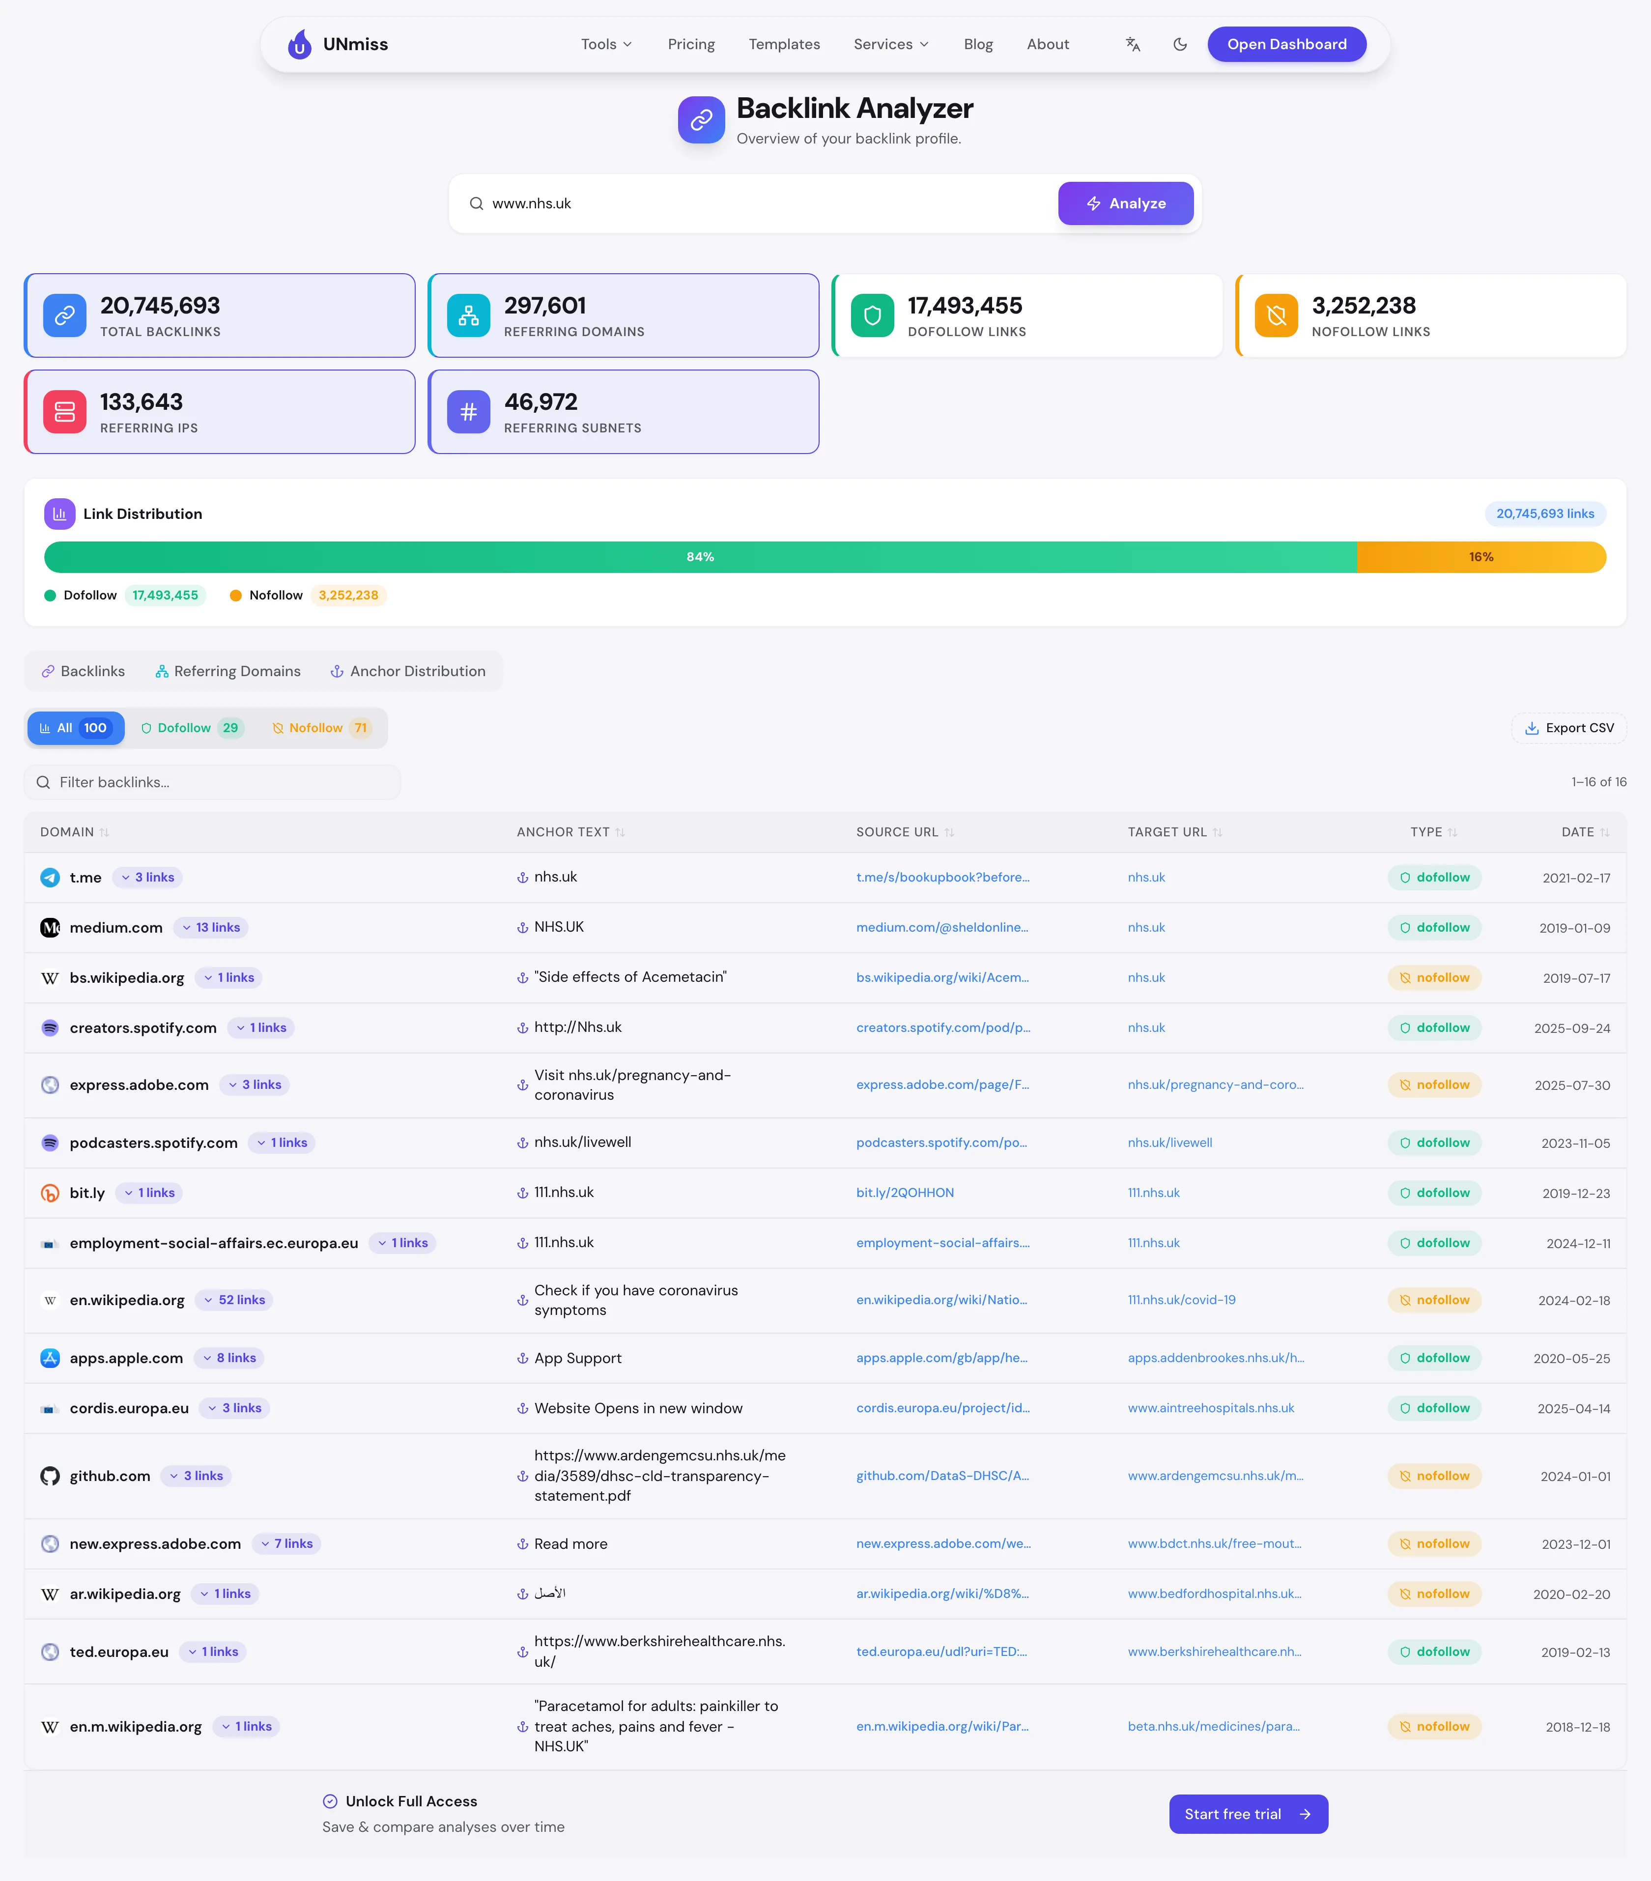Expand medium.com 13 links

(x=211, y=928)
